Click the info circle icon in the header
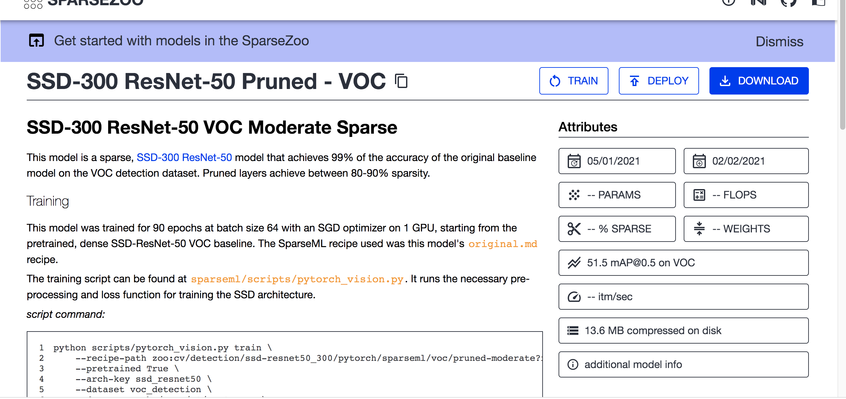The height and width of the screenshot is (399, 846). pyautogui.click(x=729, y=3)
